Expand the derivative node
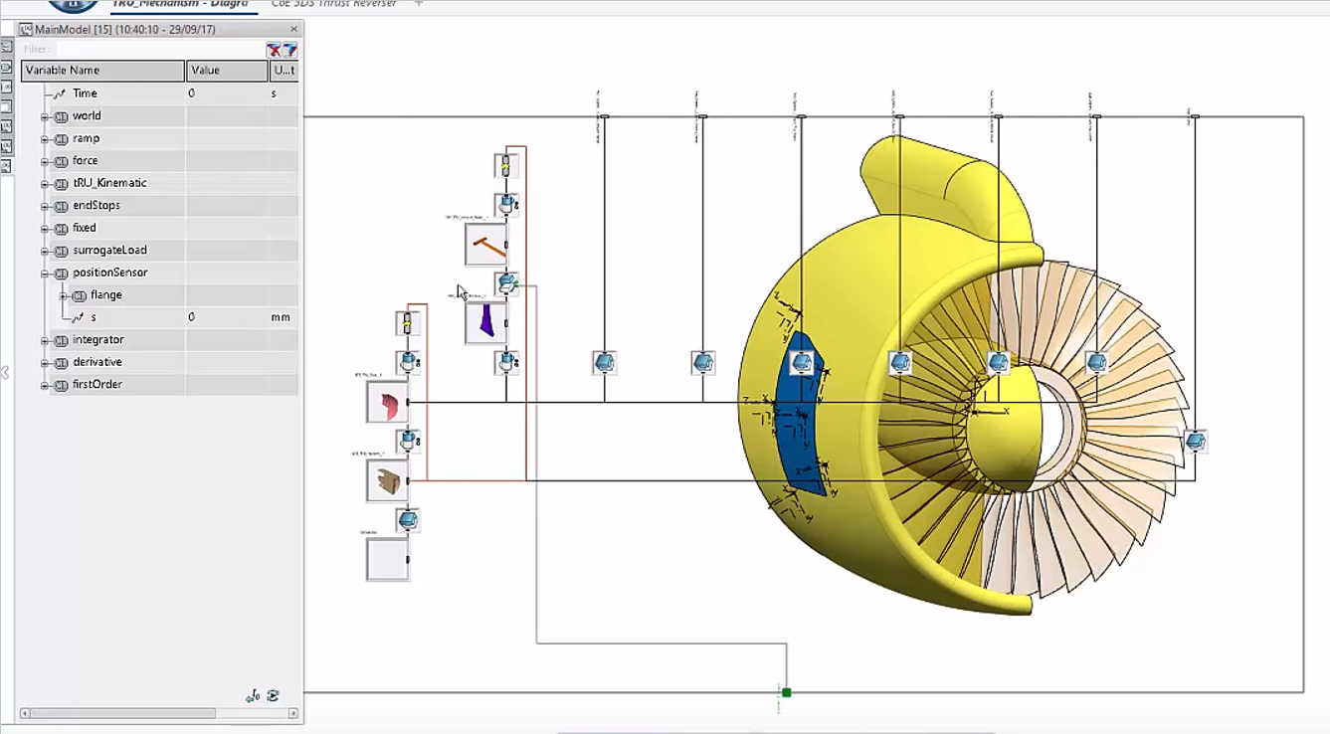 click(45, 362)
